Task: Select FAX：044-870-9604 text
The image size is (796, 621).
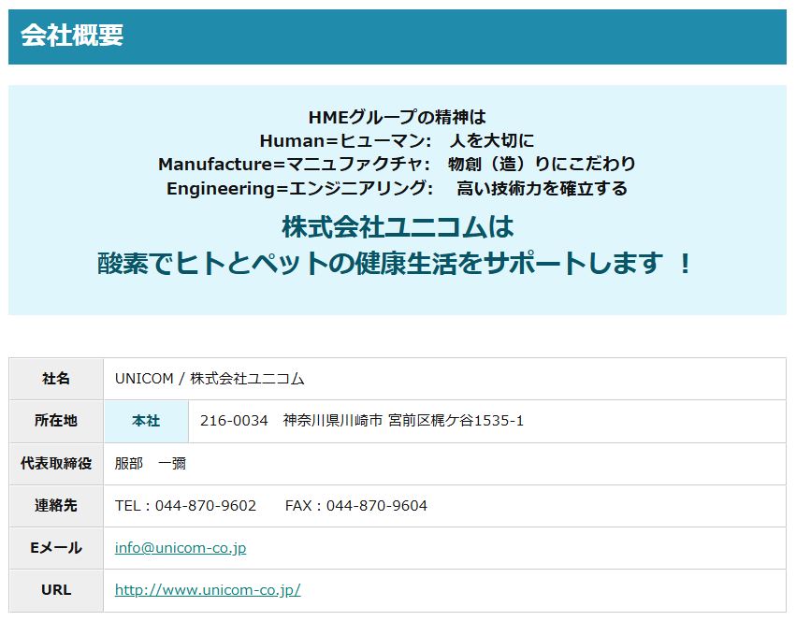Action: click(x=355, y=506)
